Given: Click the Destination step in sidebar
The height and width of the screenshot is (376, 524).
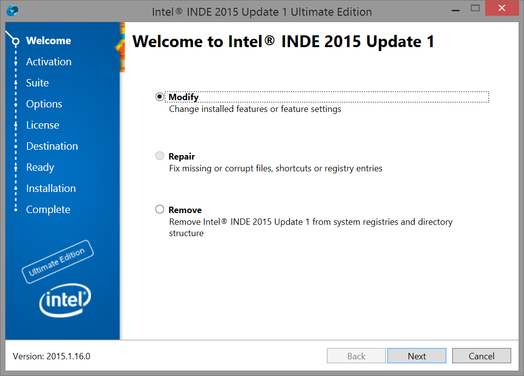Looking at the screenshot, I should [x=52, y=146].
